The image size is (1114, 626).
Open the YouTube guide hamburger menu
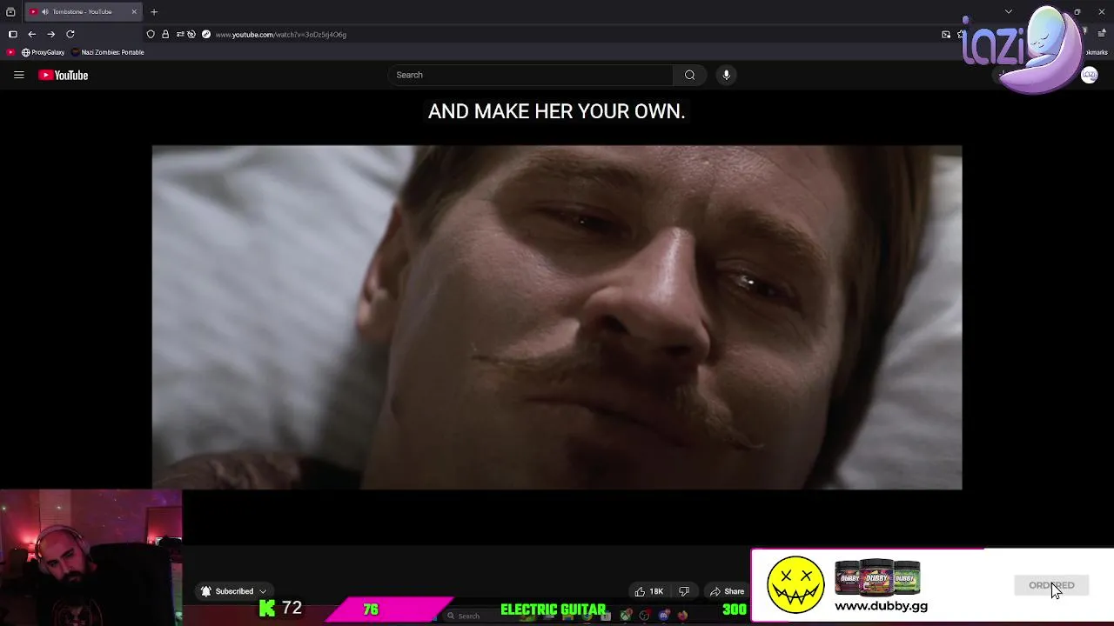(18, 75)
